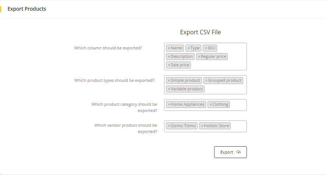Remove the Clothing category tag
The width and height of the screenshot is (326, 175).
(210, 105)
